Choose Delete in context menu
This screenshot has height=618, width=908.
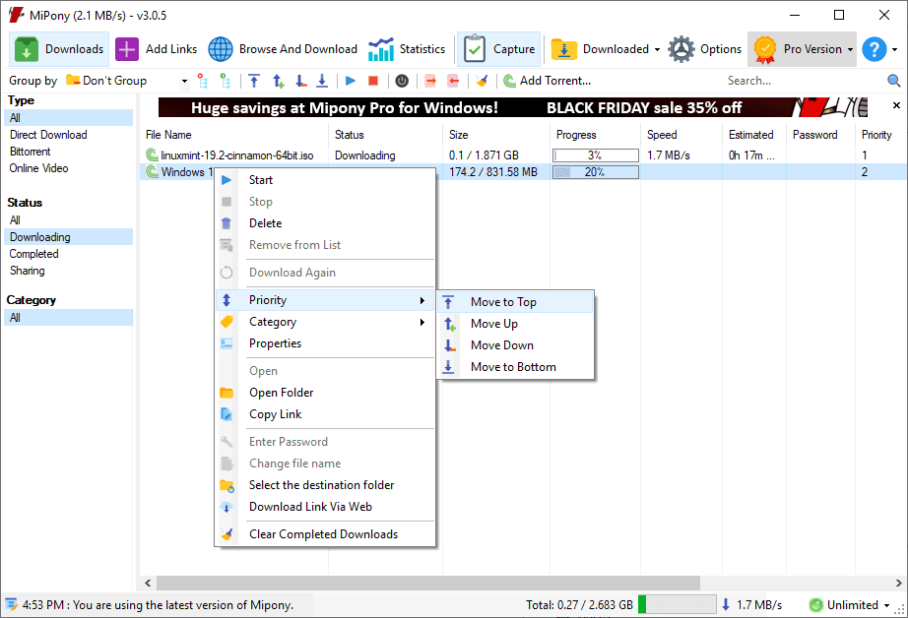pyautogui.click(x=325, y=223)
